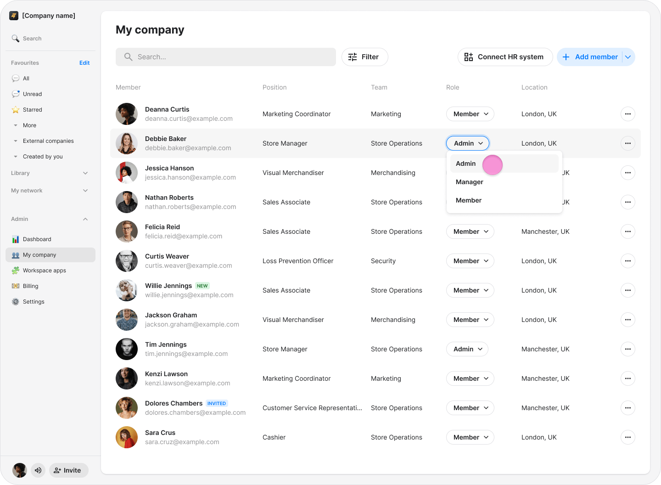Screen dimensions: 661x485
Task: Click the speaker sound icon at sidebar bottom
Action: coord(38,470)
